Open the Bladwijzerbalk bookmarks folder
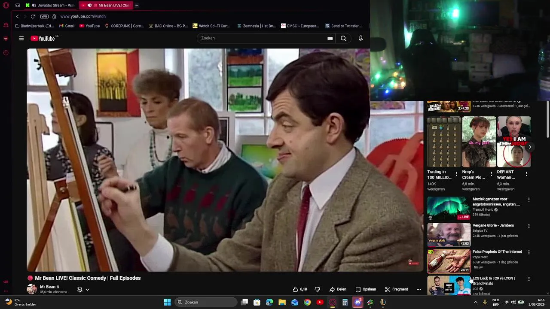The height and width of the screenshot is (309, 550). 34,26
